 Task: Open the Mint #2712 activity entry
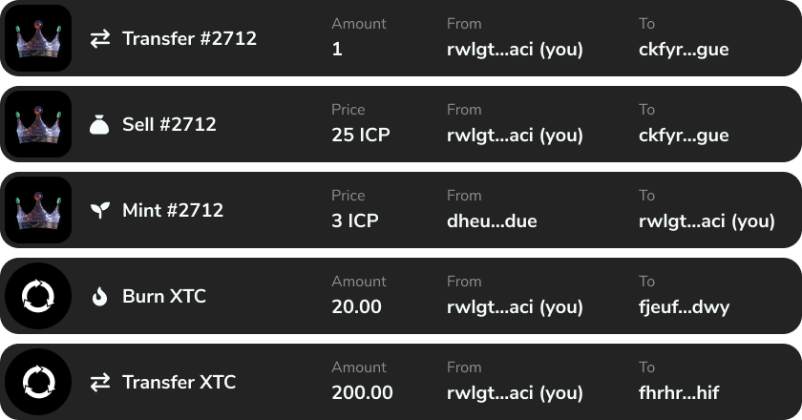point(401,210)
